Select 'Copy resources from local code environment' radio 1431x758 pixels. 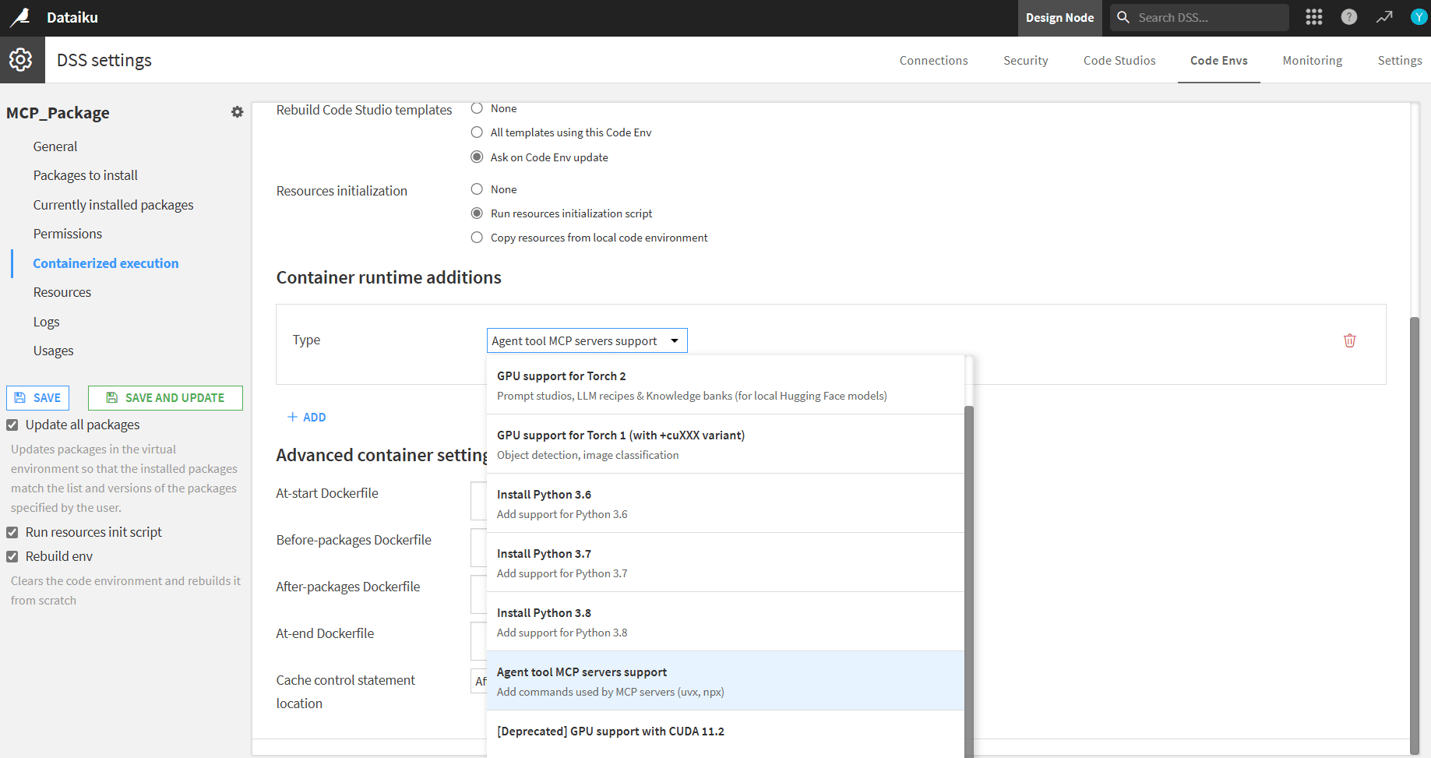477,238
